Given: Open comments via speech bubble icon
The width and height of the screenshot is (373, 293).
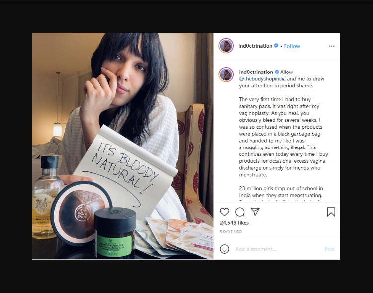Looking at the screenshot, I should [x=240, y=212].
